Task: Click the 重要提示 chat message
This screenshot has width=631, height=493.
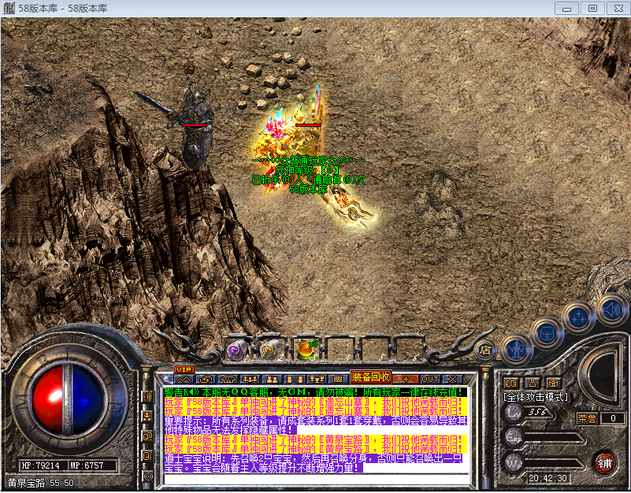Action: (x=315, y=425)
